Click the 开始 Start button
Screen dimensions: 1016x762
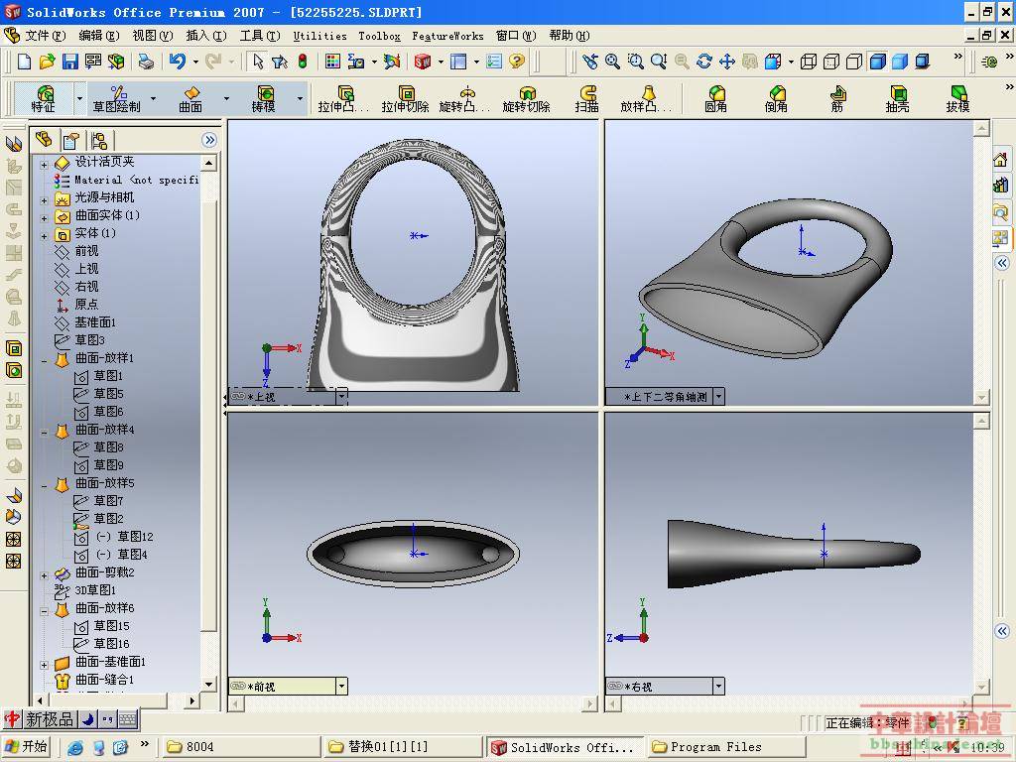pyautogui.click(x=26, y=747)
